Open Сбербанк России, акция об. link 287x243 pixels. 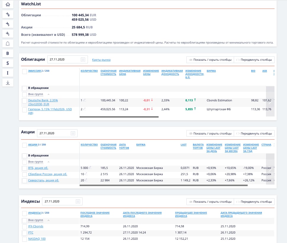tap(48, 174)
